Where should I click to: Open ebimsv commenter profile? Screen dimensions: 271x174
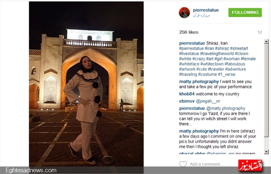[x=187, y=101]
